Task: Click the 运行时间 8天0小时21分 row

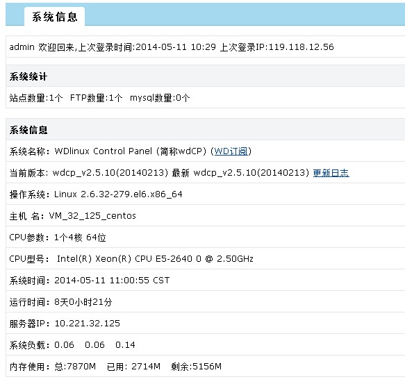Action: [206, 302]
